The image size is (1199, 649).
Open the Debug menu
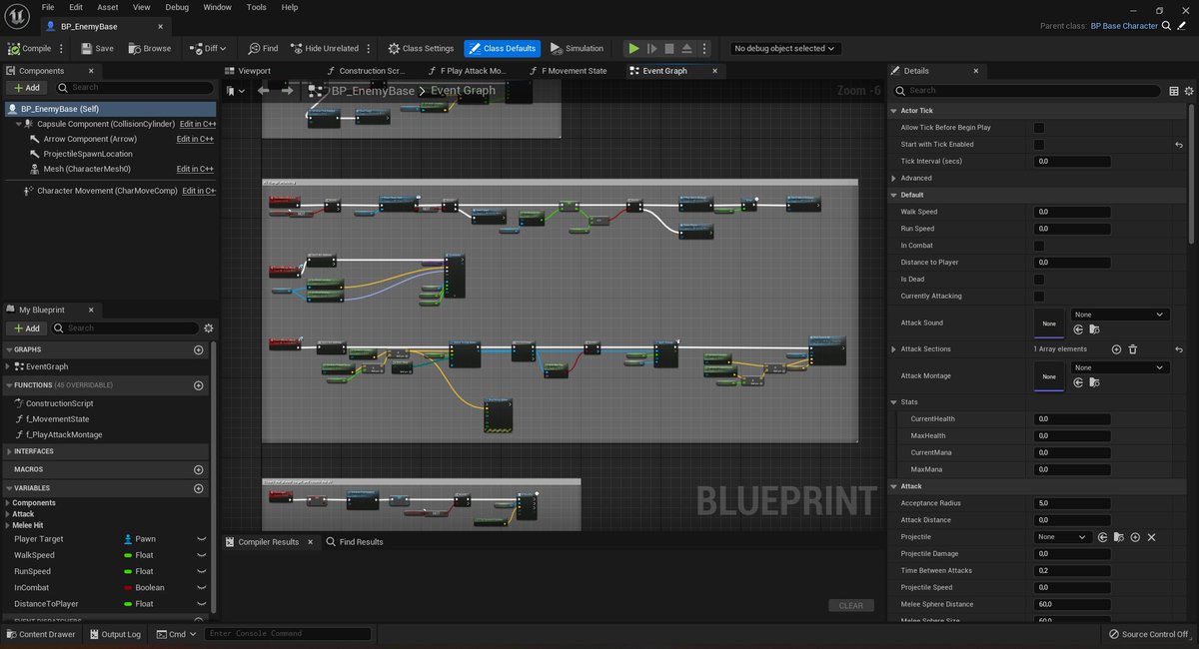click(x=177, y=7)
